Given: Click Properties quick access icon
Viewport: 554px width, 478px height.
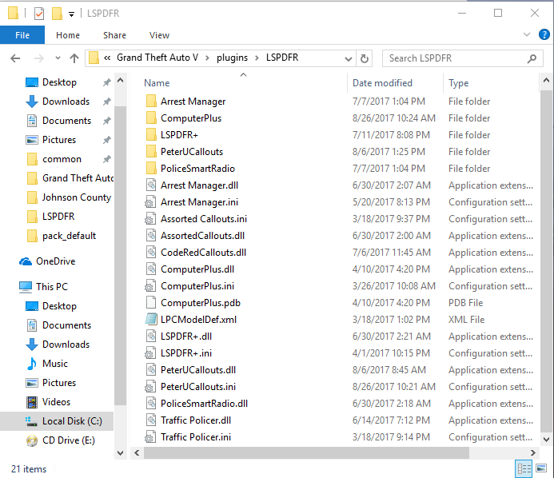Looking at the screenshot, I should (x=39, y=14).
